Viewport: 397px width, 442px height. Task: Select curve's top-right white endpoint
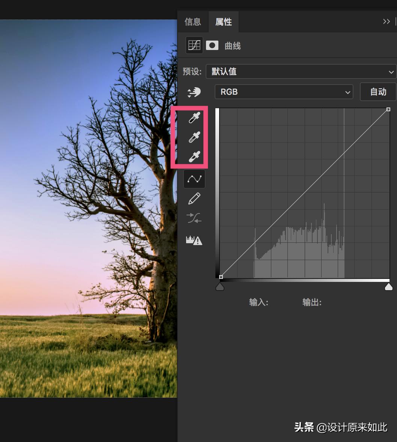388,109
